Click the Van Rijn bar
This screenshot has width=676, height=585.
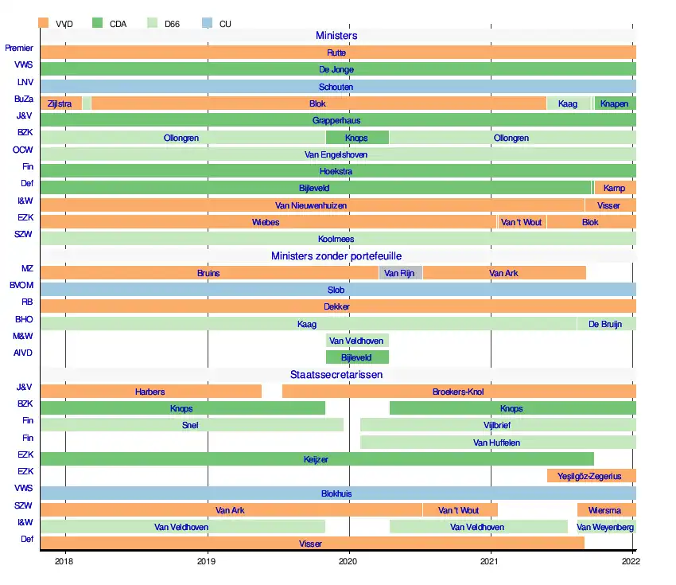click(399, 273)
